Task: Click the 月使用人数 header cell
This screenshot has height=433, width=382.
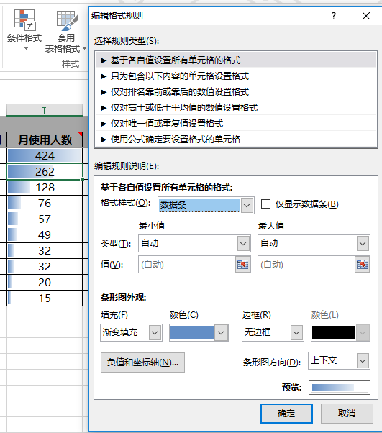Action: (45, 140)
